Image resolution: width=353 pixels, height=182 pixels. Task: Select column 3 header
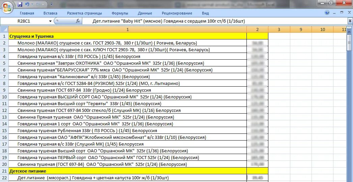pos(279,29)
